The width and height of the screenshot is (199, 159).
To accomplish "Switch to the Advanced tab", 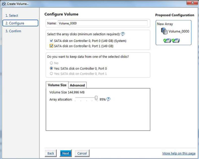I will click(x=77, y=85).
